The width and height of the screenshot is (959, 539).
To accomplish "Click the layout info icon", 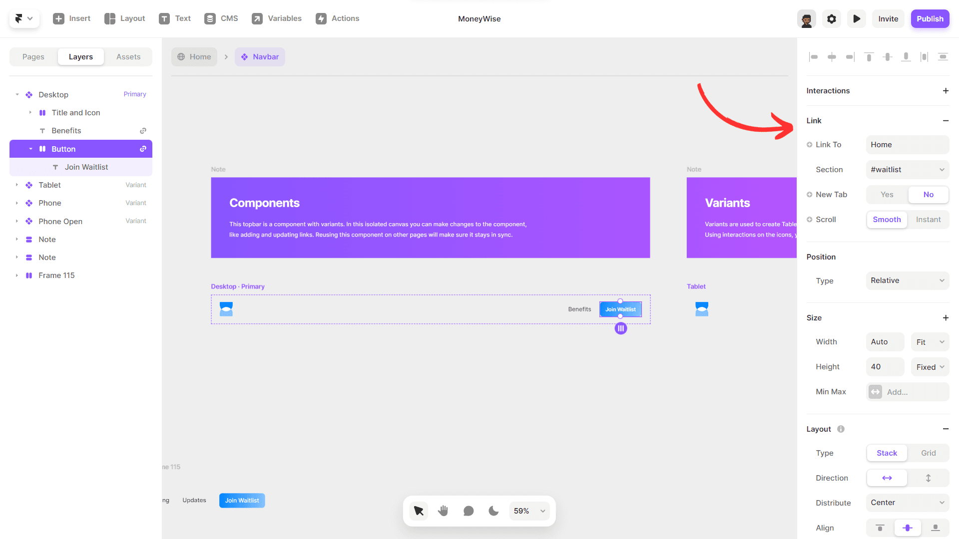I will pos(841,429).
